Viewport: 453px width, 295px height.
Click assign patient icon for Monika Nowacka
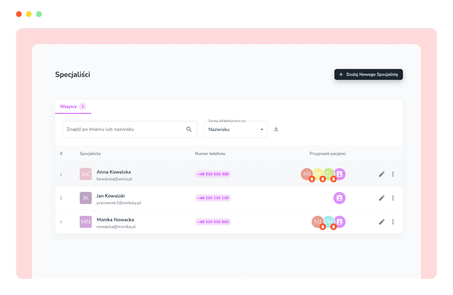[x=340, y=222]
